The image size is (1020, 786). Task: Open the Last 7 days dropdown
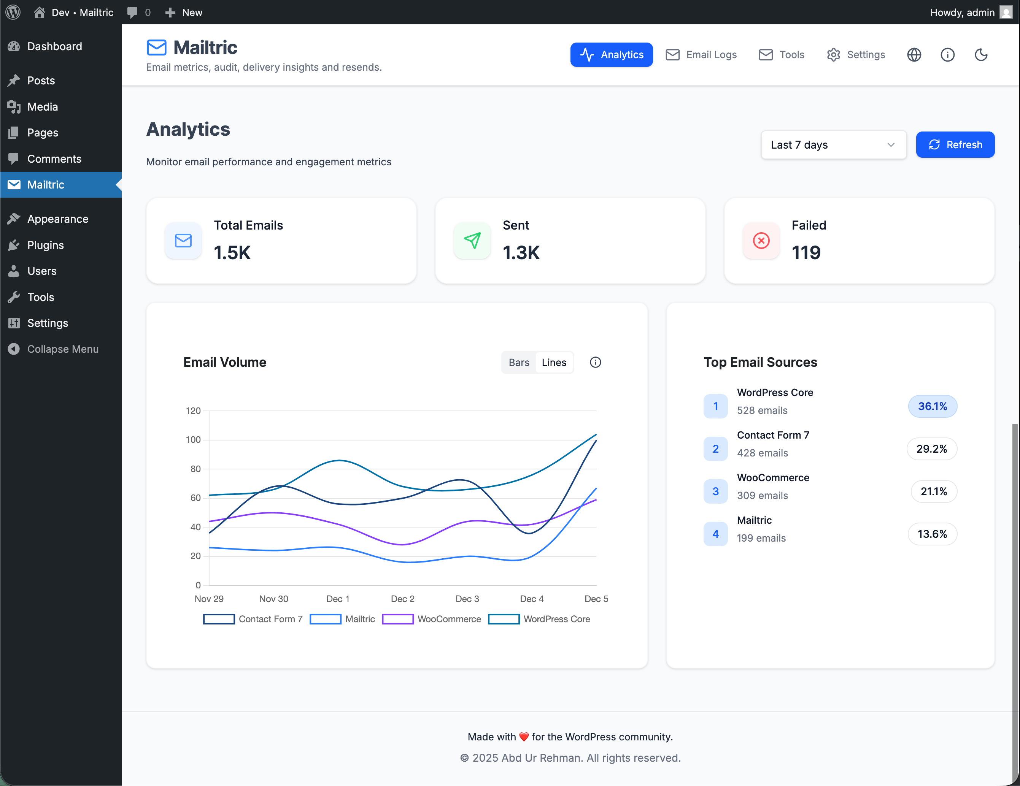833,145
